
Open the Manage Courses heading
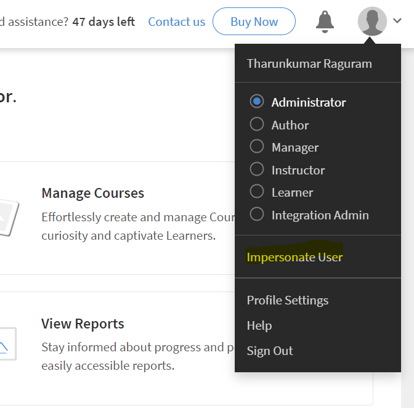point(92,193)
